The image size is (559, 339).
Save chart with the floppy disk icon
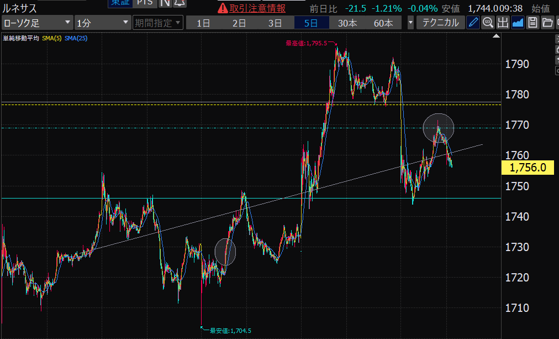[x=532, y=23]
